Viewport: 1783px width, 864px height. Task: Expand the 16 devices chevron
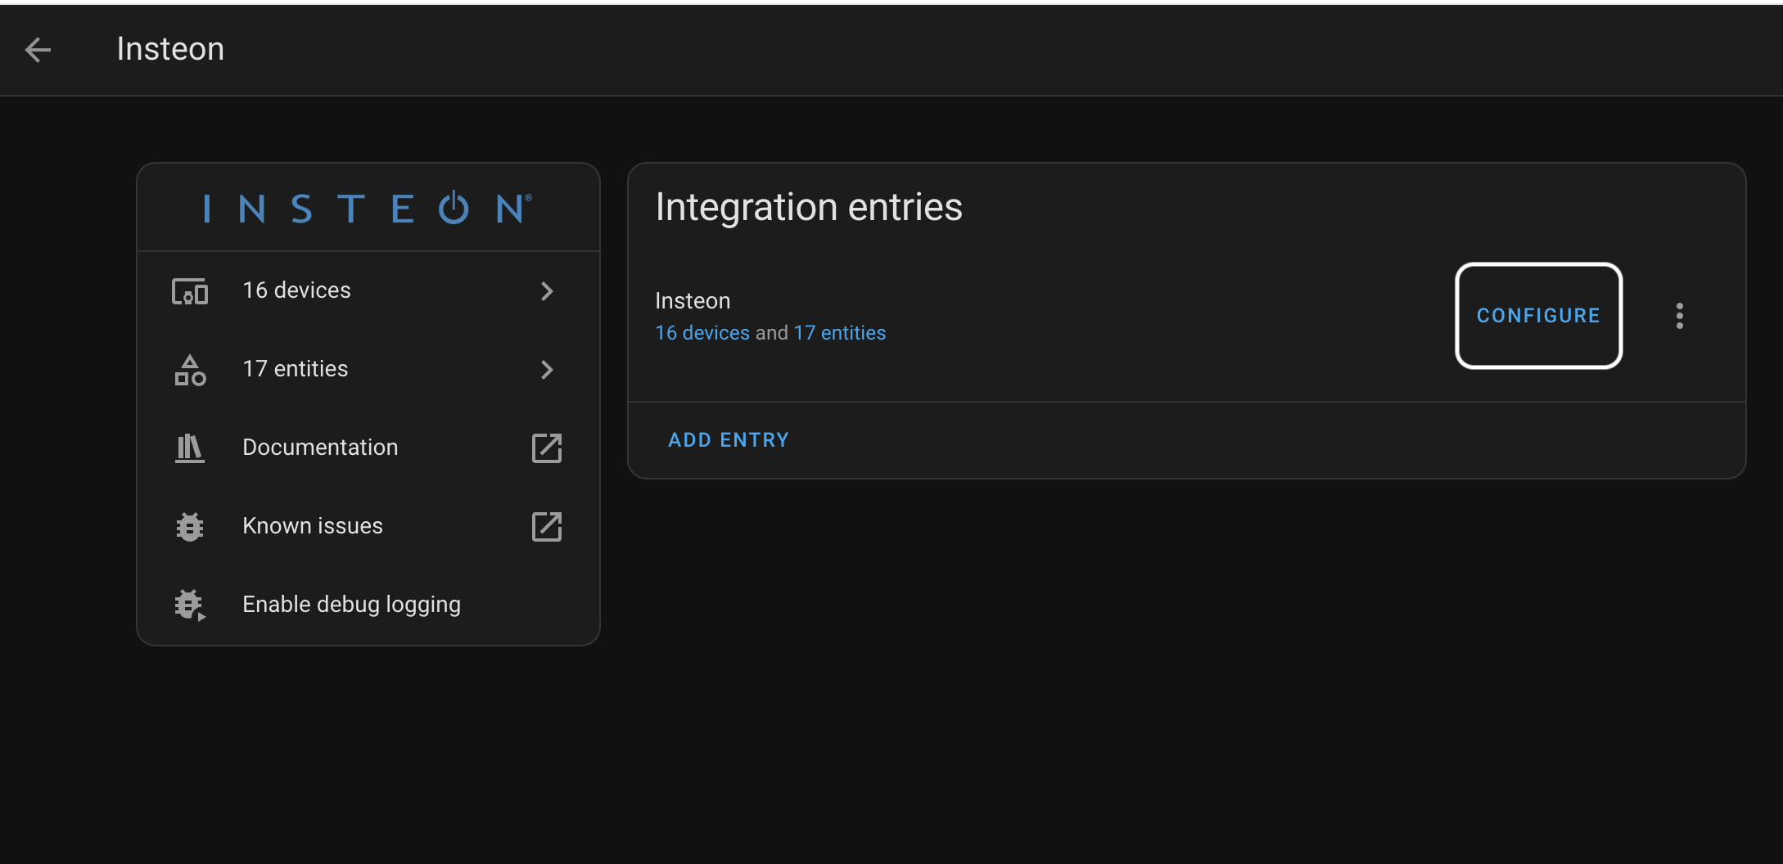pyautogui.click(x=547, y=291)
